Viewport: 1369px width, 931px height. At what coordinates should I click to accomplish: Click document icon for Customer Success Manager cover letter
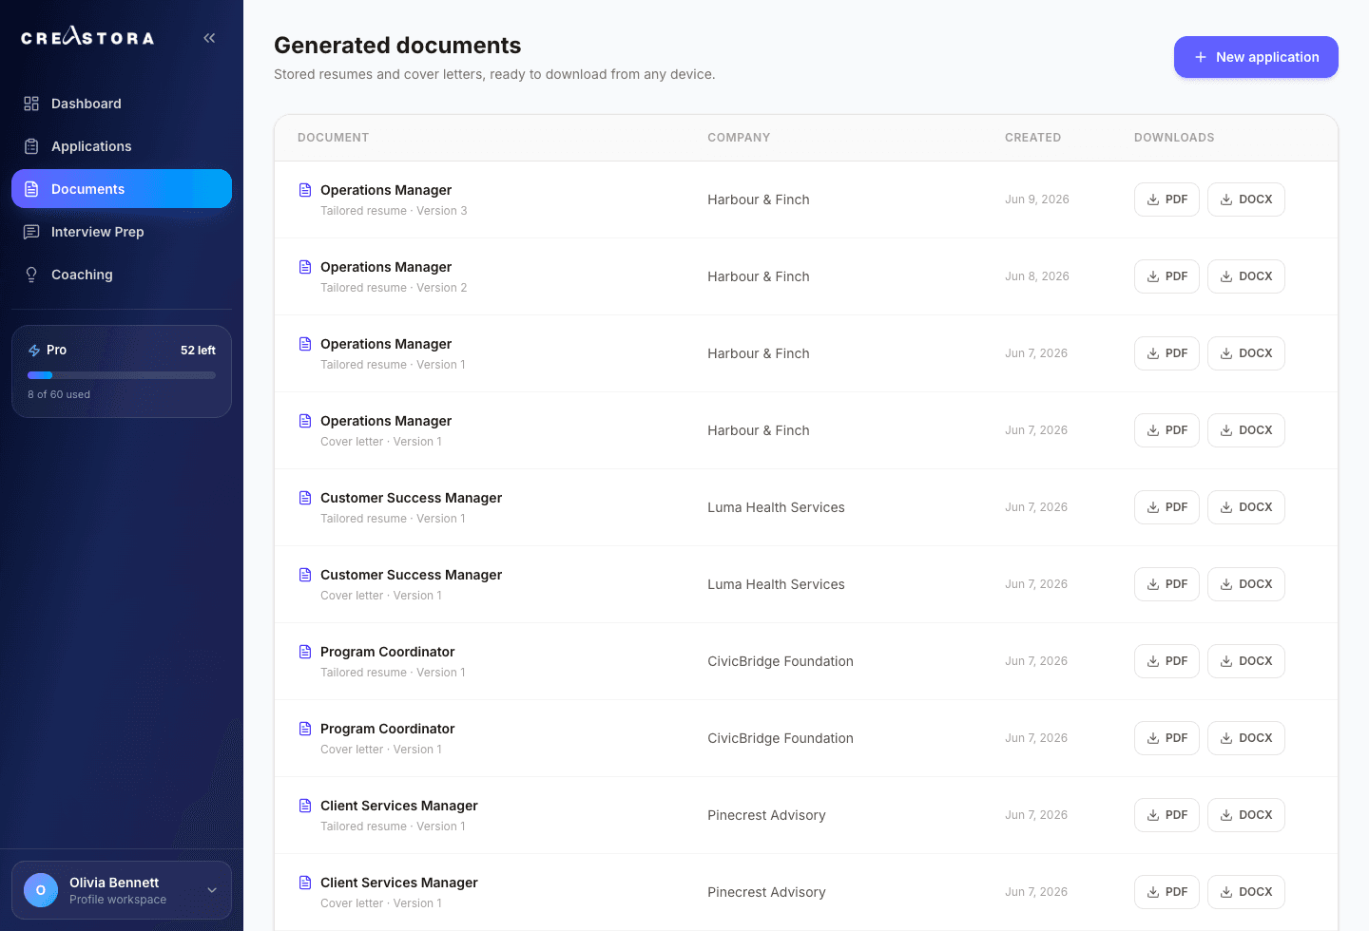click(x=305, y=575)
